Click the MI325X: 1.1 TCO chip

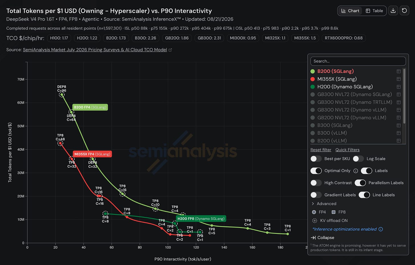tap(275, 38)
